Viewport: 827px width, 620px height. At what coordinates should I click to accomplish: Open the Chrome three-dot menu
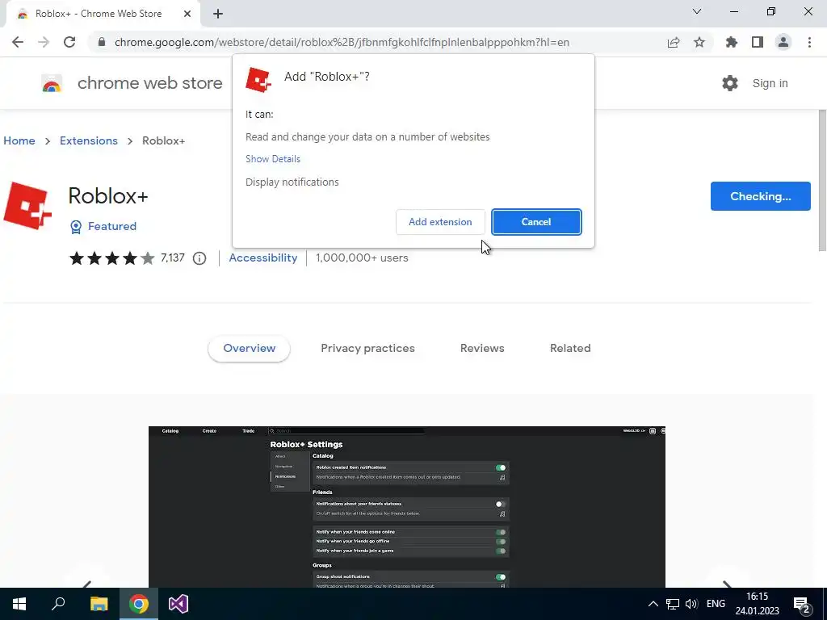click(x=809, y=42)
